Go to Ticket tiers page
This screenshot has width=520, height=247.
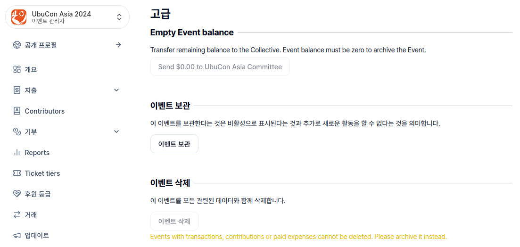(x=42, y=173)
